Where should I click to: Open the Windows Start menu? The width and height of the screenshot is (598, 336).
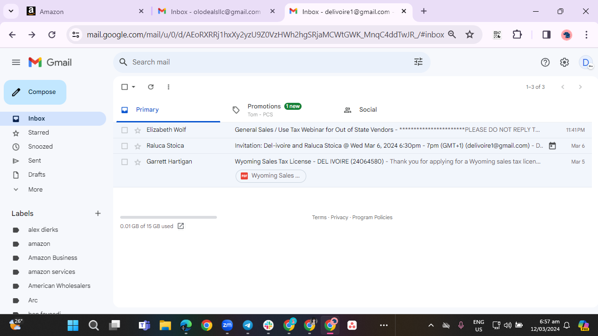[x=73, y=325]
